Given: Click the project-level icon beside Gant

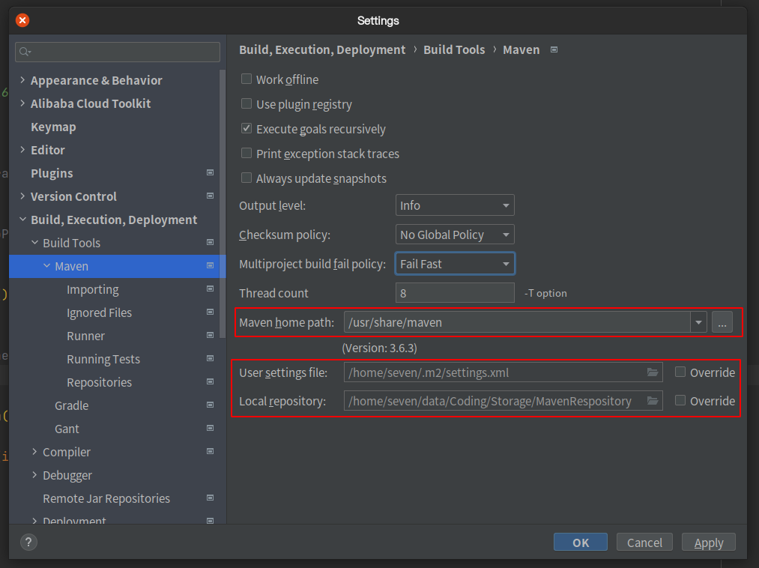Looking at the screenshot, I should 210,429.
